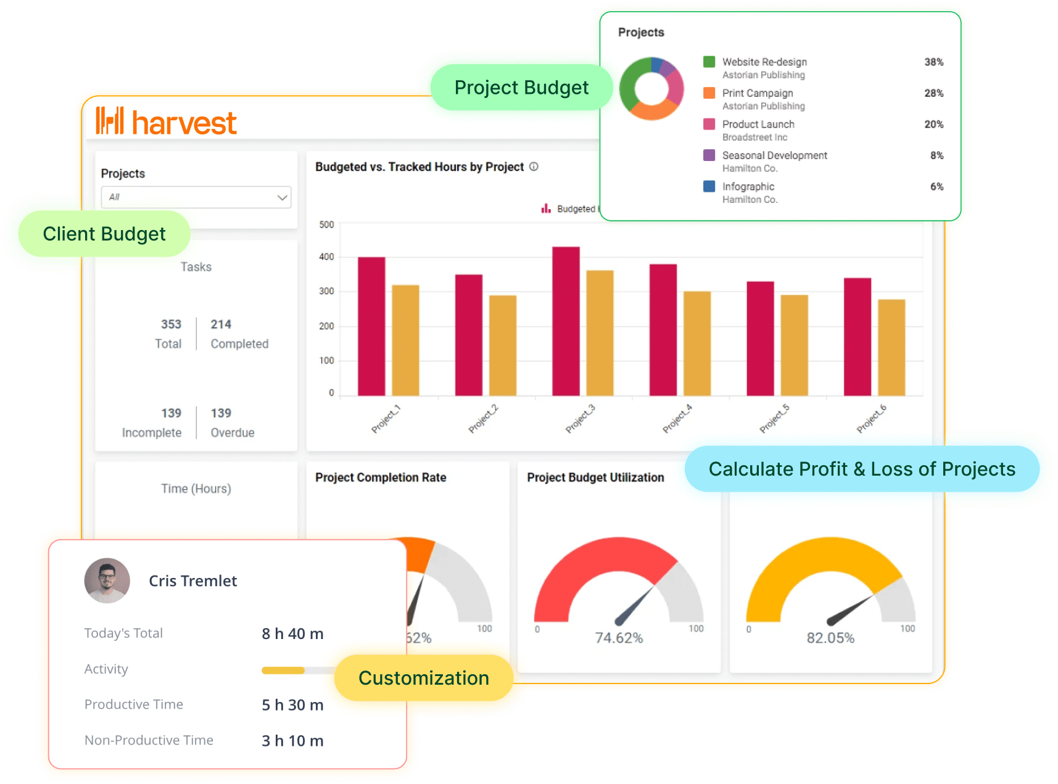Click the Infographic legend label

coord(748,186)
